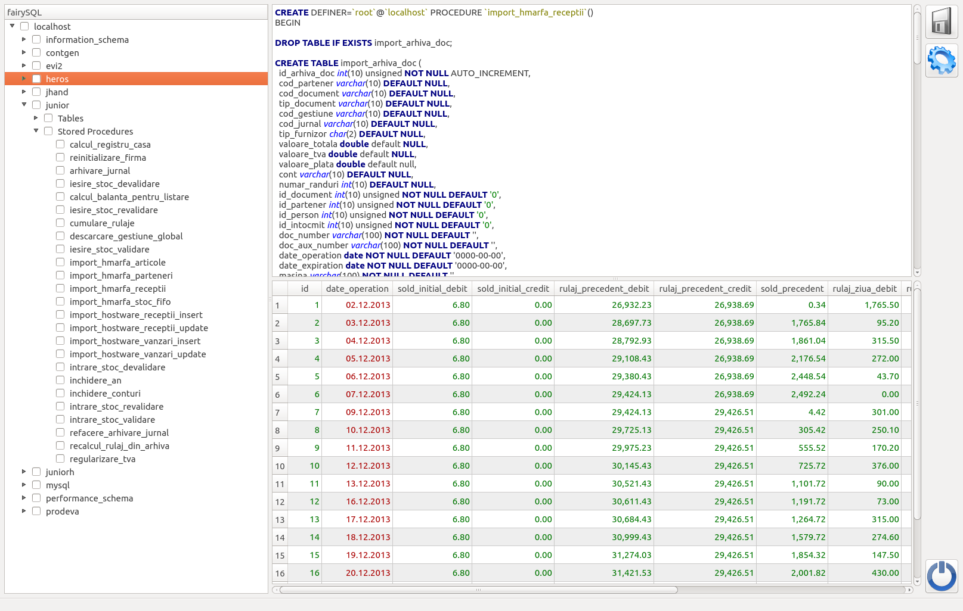The width and height of the screenshot is (963, 611).
Task: Click the sold_initial_debit column header
Action: point(432,288)
